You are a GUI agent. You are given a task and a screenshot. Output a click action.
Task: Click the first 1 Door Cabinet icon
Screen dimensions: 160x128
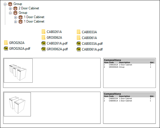pos(21,17)
